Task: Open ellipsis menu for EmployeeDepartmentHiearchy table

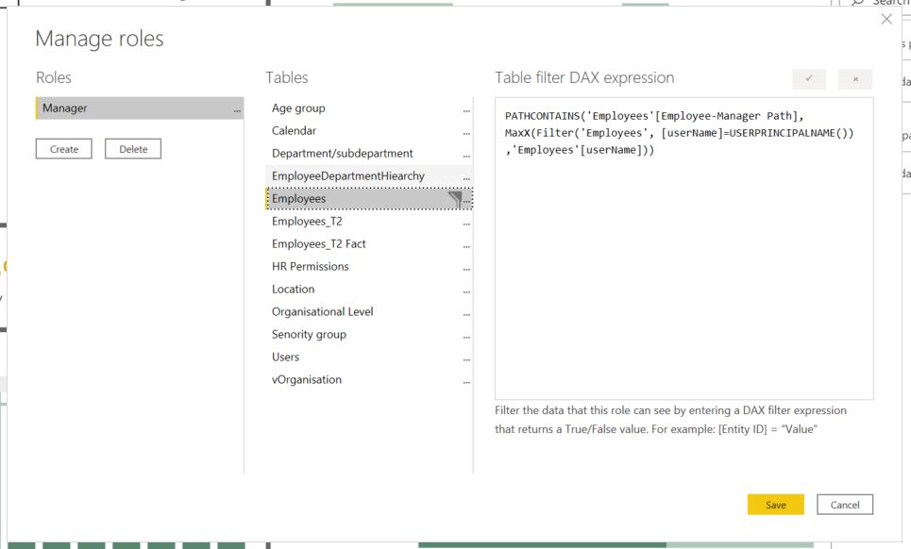Action: click(x=466, y=178)
